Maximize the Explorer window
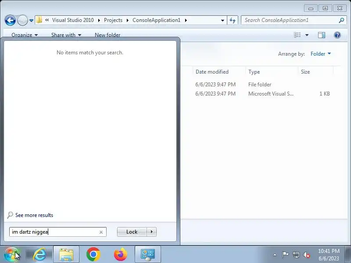Image resolution: width=351 pixels, height=263 pixels. click(x=325, y=8)
